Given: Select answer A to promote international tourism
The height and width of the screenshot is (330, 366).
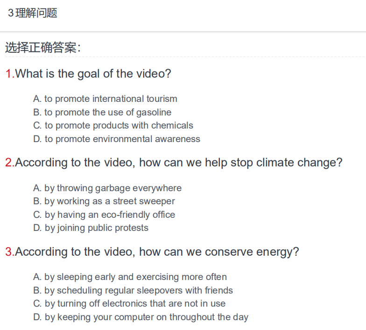Looking at the screenshot, I should click(x=105, y=99).
